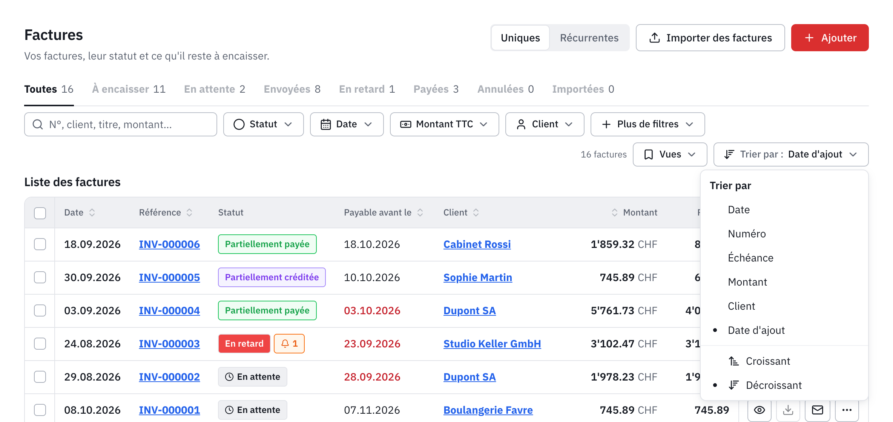Check the box for invoice INV-000004
This screenshot has width=893, height=422.
click(40, 310)
